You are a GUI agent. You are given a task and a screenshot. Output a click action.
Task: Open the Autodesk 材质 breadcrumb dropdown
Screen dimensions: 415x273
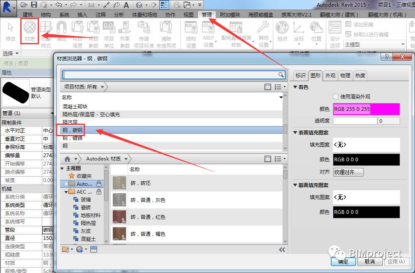[x=126, y=159]
